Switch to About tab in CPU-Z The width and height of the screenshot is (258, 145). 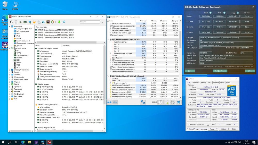228,82
